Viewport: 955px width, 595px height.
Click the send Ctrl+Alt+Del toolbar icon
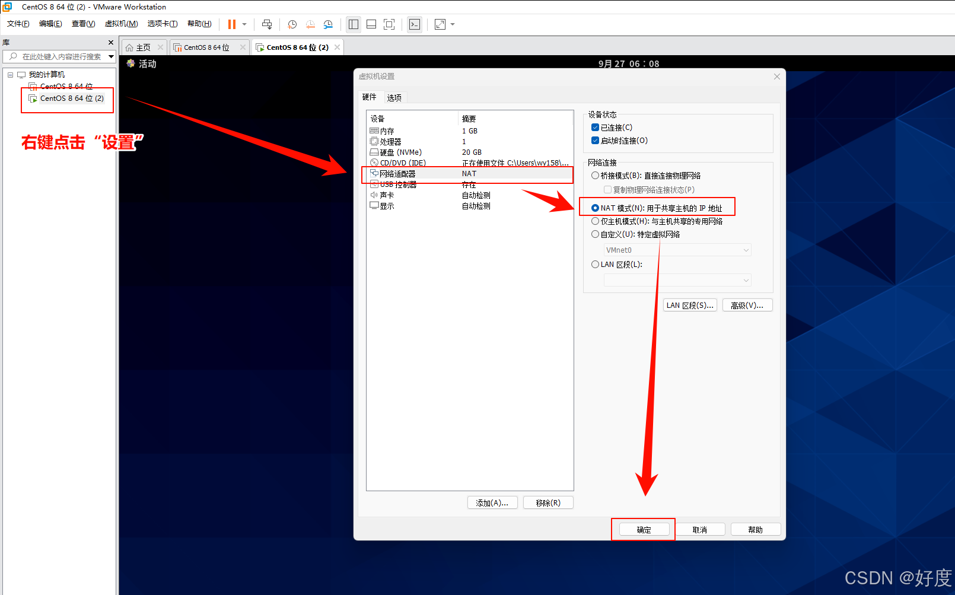(x=267, y=24)
